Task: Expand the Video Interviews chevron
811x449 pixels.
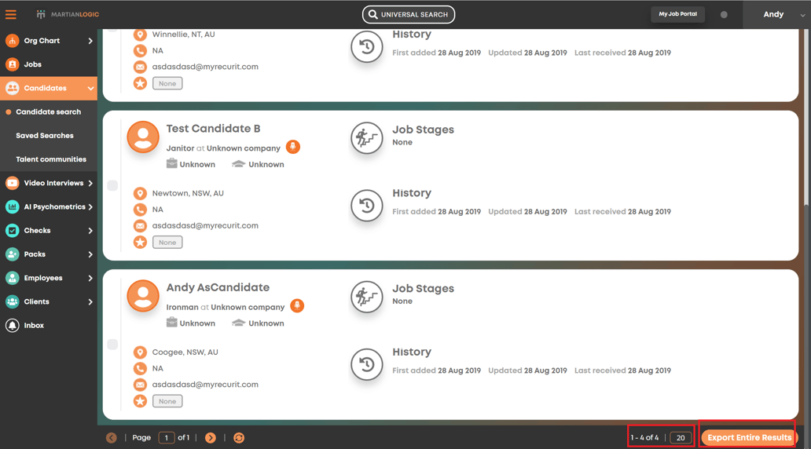Action: coord(90,184)
